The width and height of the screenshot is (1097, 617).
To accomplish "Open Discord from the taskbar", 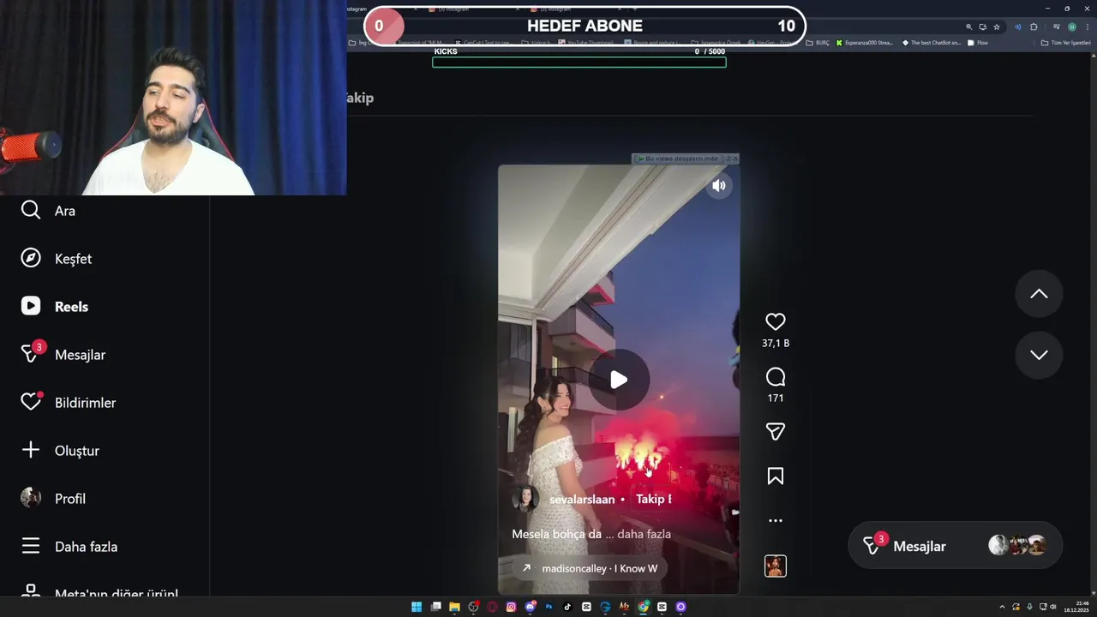I will [531, 607].
